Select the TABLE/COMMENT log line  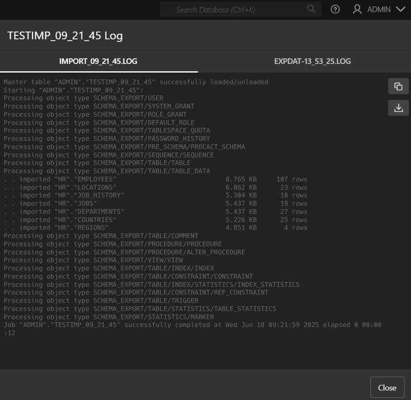(x=101, y=236)
